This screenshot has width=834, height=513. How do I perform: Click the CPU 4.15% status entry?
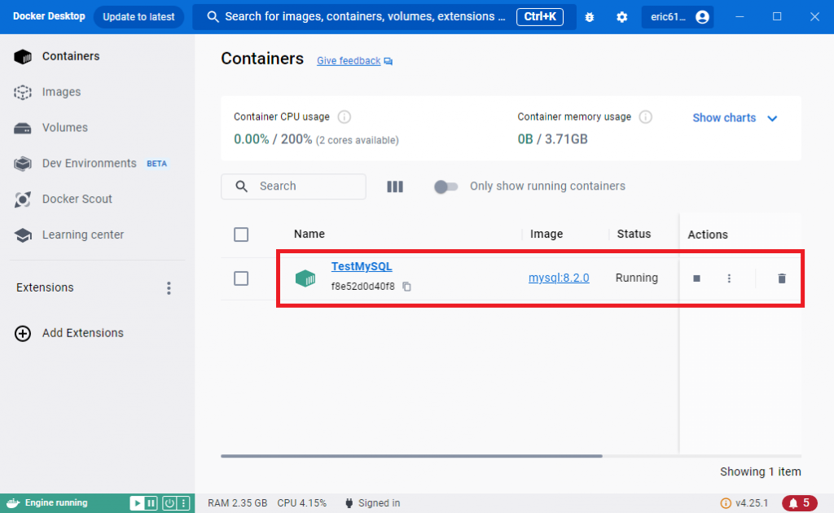301,503
